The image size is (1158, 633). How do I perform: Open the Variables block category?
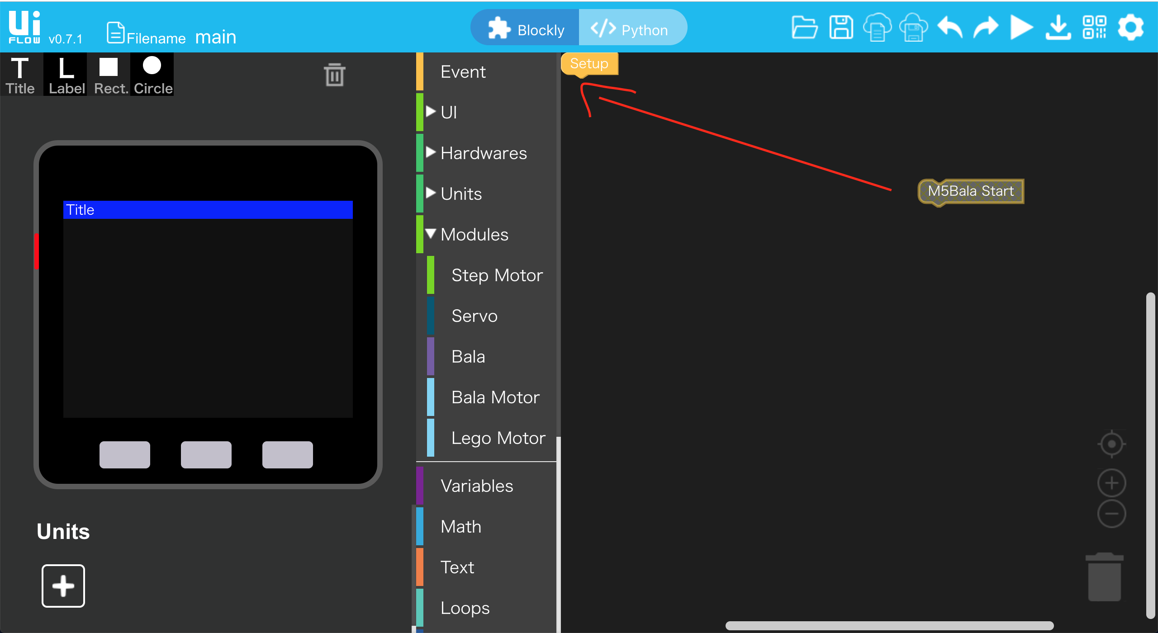pyautogui.click(x=476, y=486)
